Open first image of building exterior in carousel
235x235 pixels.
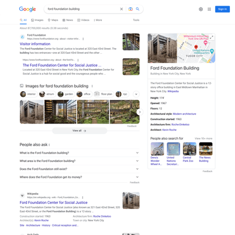[32, 112]
